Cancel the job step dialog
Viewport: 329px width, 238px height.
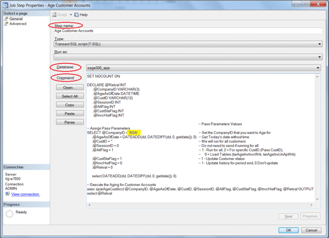[x=310, y=230]
